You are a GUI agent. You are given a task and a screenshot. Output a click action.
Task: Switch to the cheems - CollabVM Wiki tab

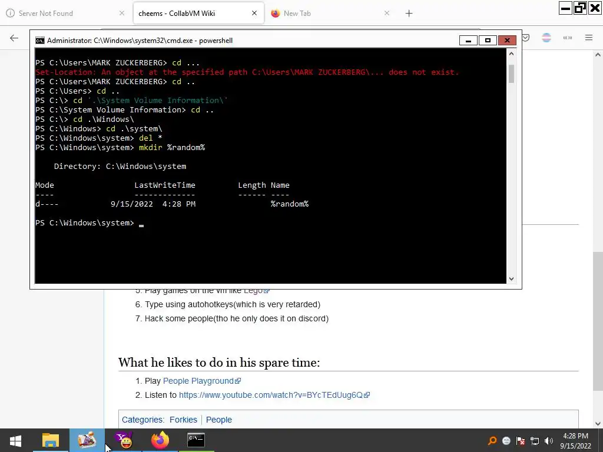(x=199, y=13)
